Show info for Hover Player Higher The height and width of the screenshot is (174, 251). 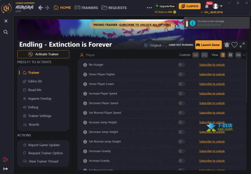(85, 74)
